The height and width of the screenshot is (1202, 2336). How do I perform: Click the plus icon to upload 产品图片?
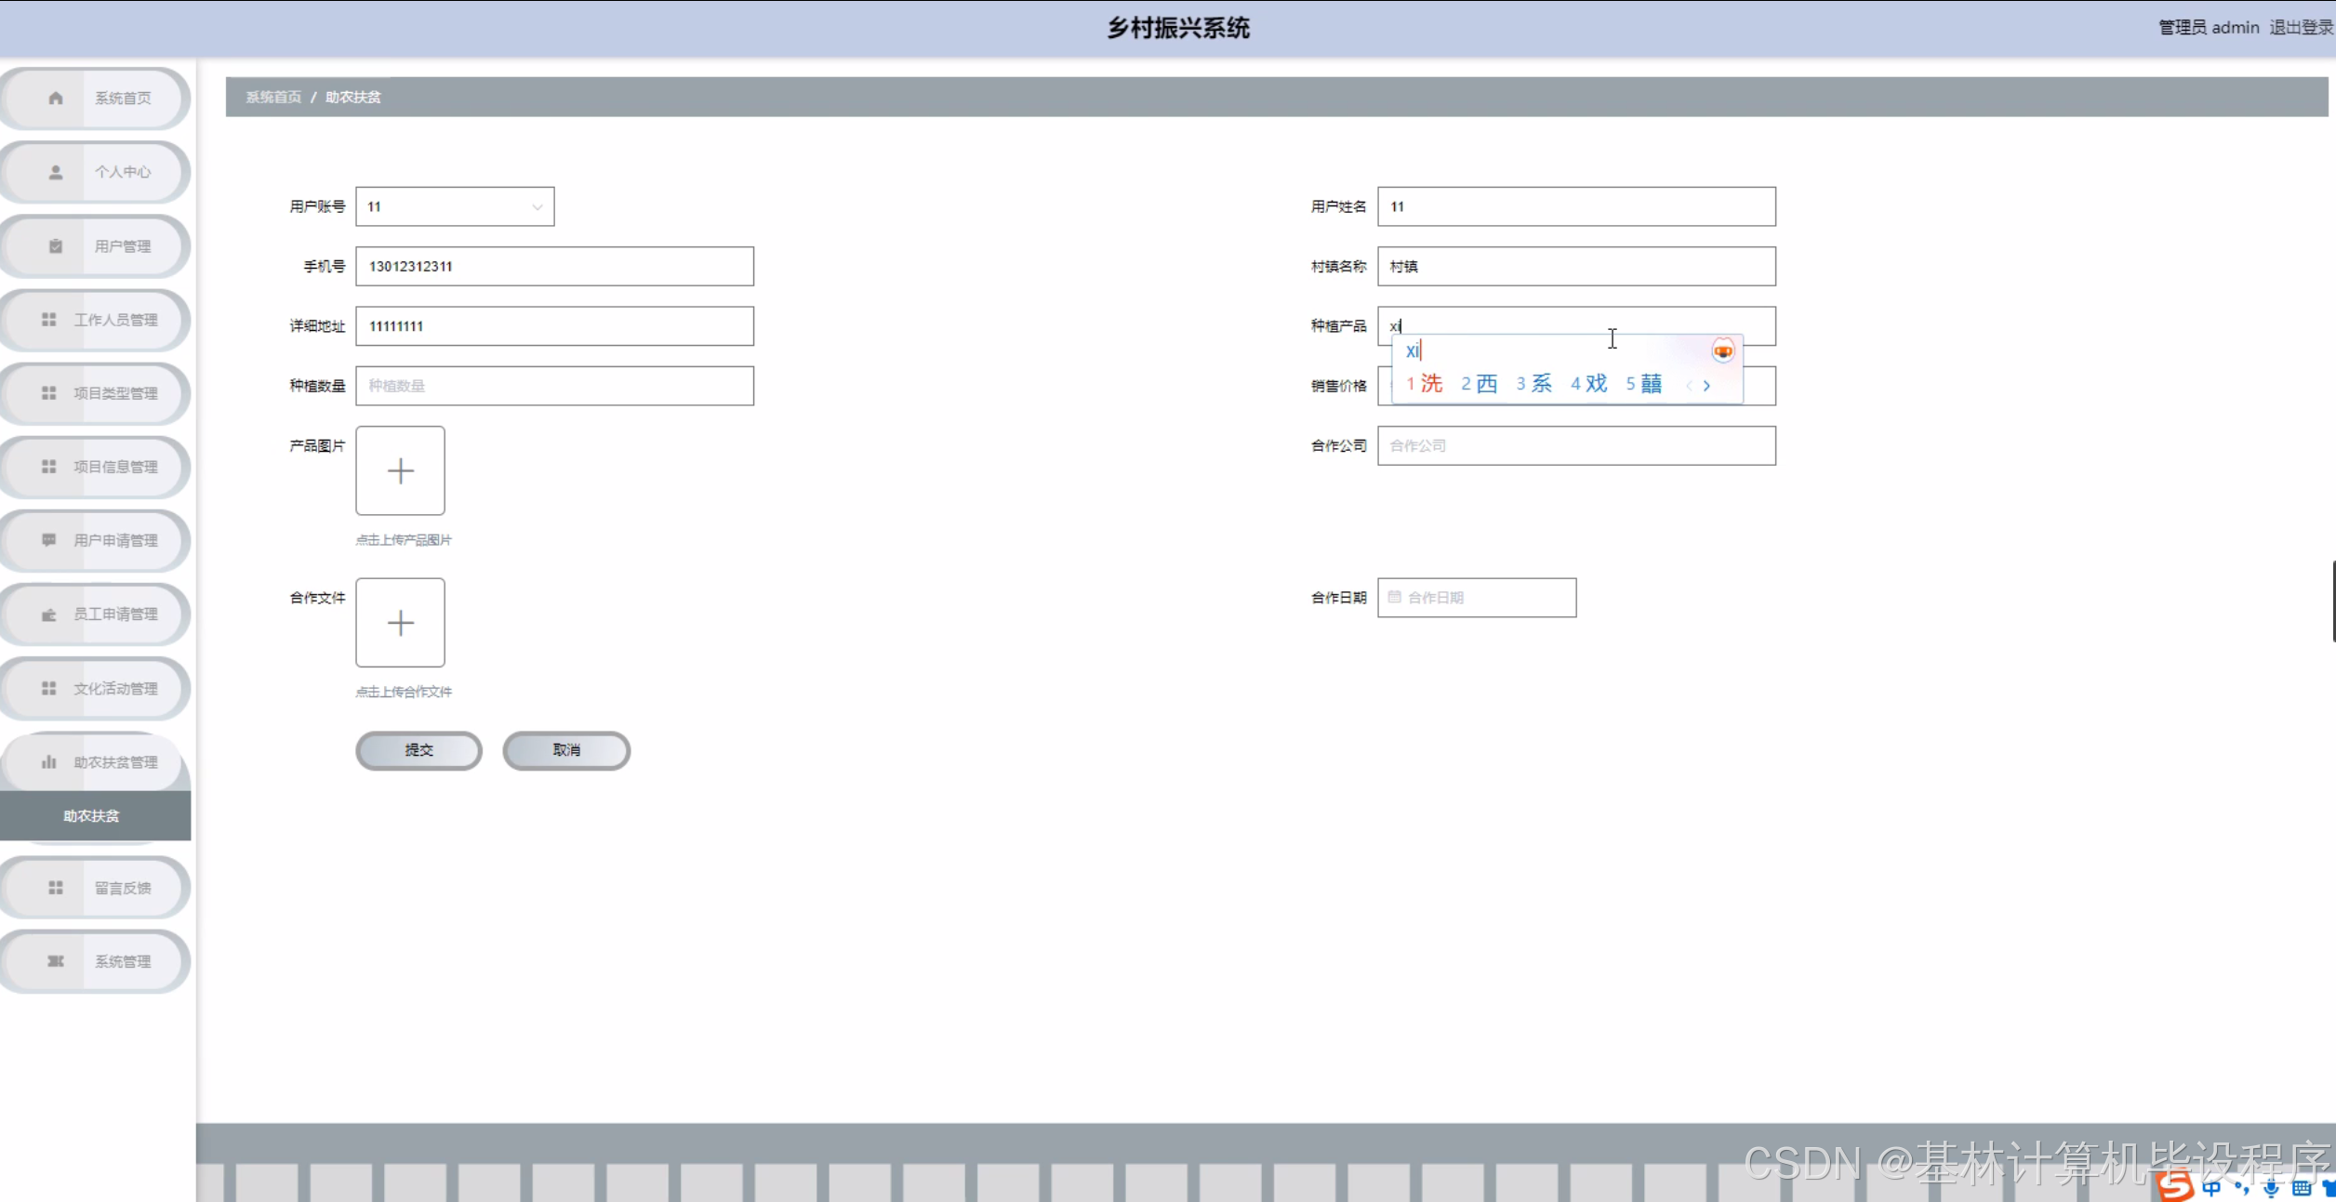[400, 470]
